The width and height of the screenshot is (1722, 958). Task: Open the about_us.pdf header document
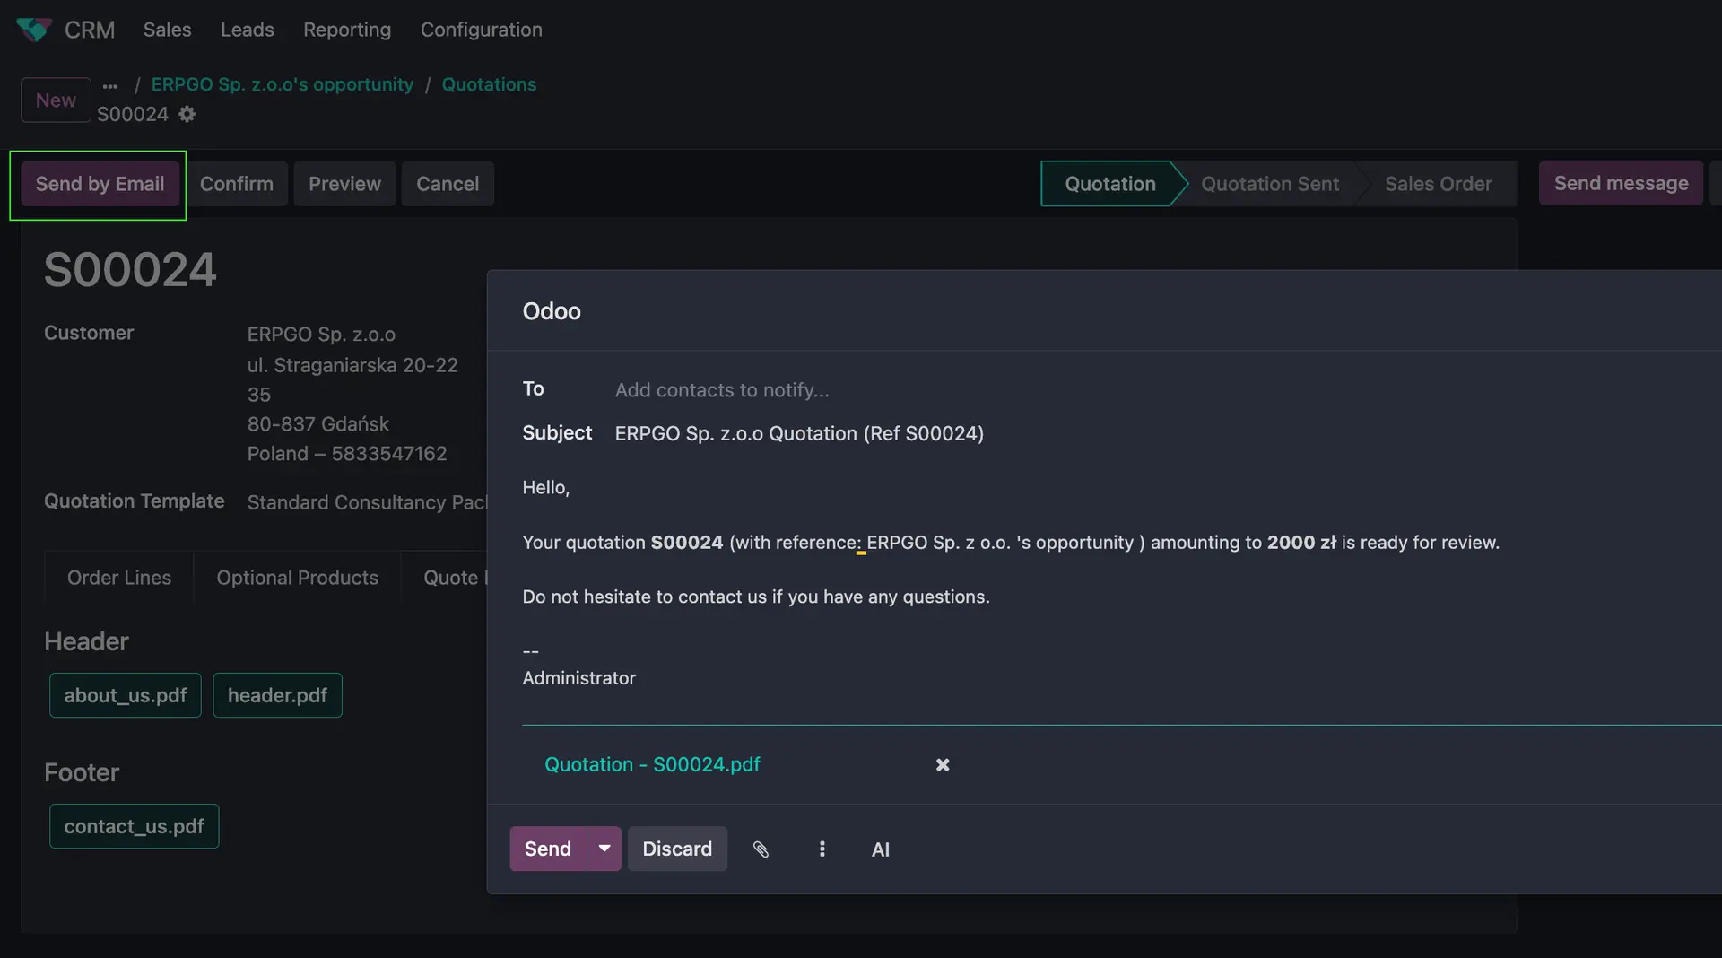[x=126, y=695]
